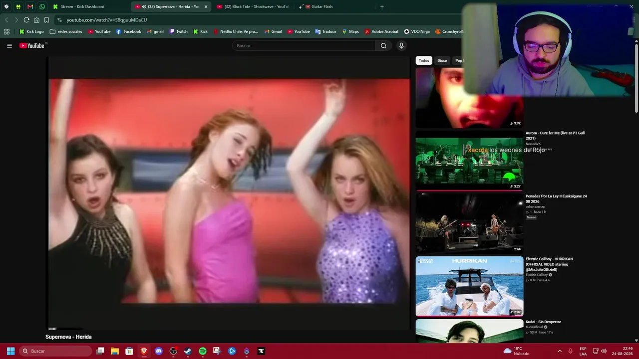
Task: Switch to the Black Tide - Shockwave tab
Action: tap(254, 6)
